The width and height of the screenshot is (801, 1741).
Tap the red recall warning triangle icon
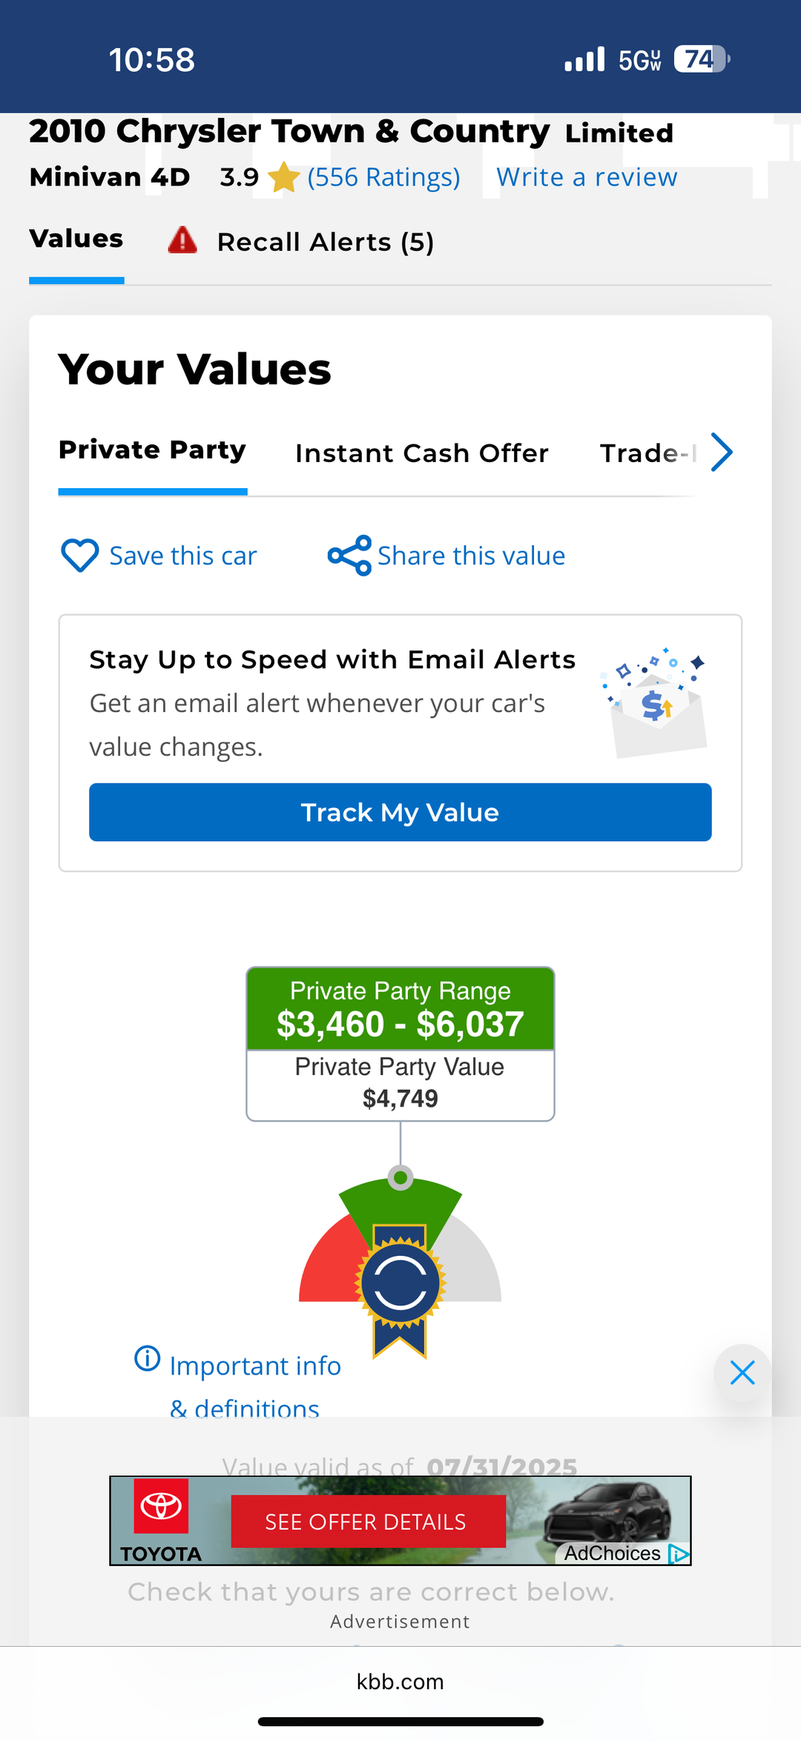tap(182, 241)
